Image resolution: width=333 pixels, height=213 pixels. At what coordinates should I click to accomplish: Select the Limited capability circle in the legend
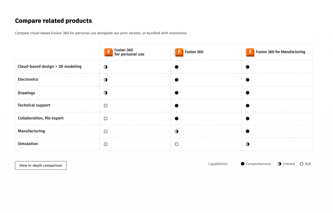click(x=279, y=164)
